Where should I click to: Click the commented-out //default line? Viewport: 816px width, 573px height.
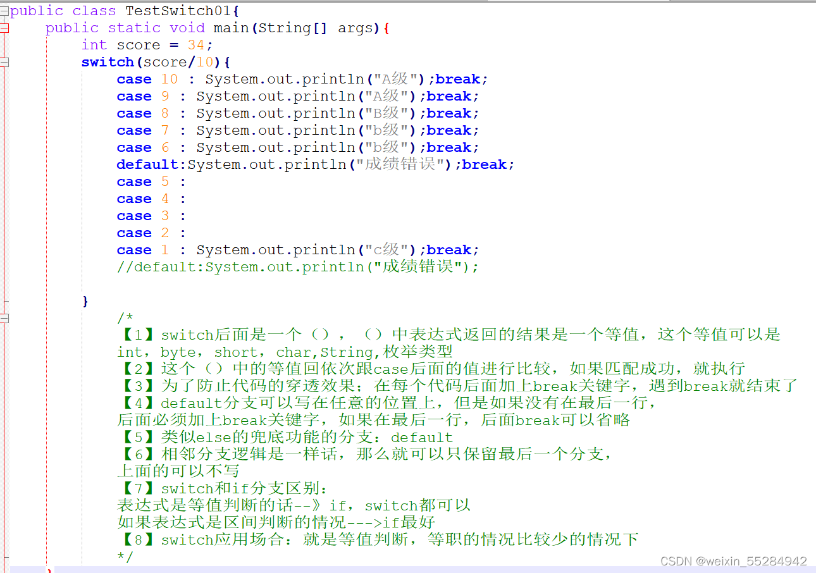(298, 267)
